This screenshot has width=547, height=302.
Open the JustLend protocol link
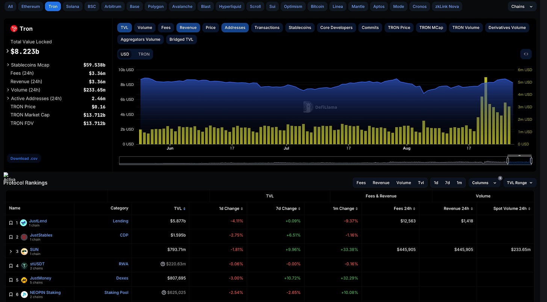tap(38, 221)
